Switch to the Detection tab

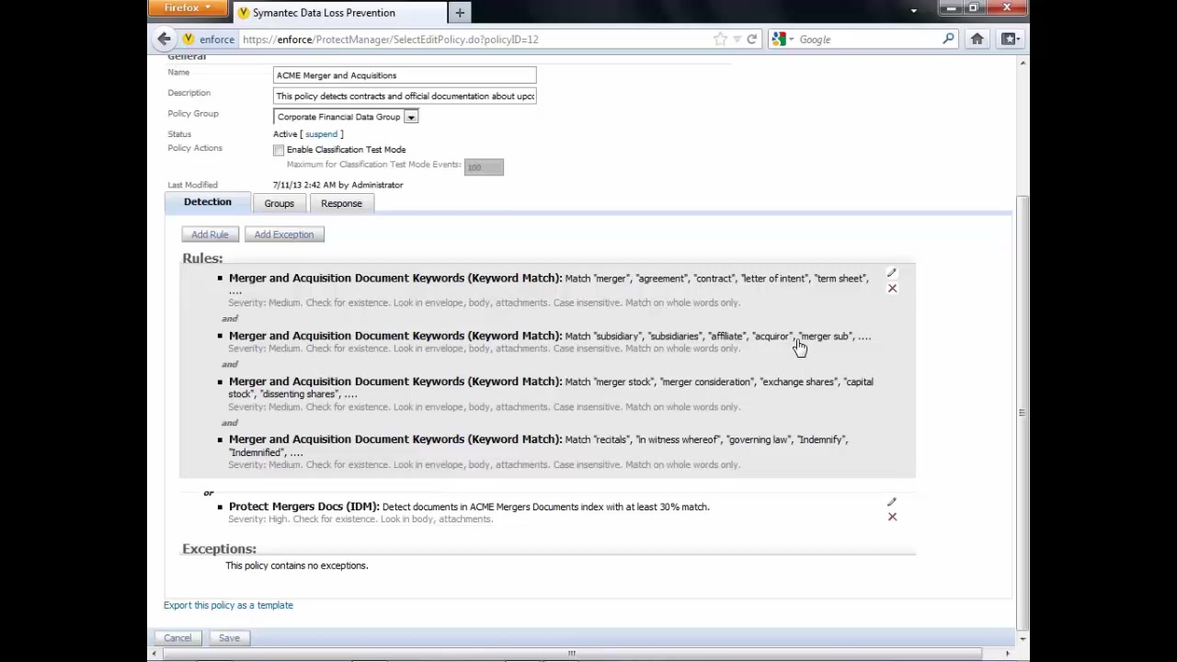coord(208,202)
